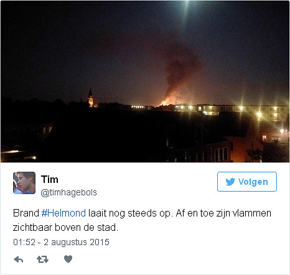
Task: Click the Twitter bird icon in Volgen button
Action: (230, 182)
